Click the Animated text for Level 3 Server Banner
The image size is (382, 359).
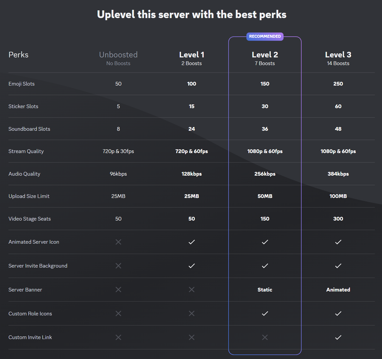(x=338, y=290)
